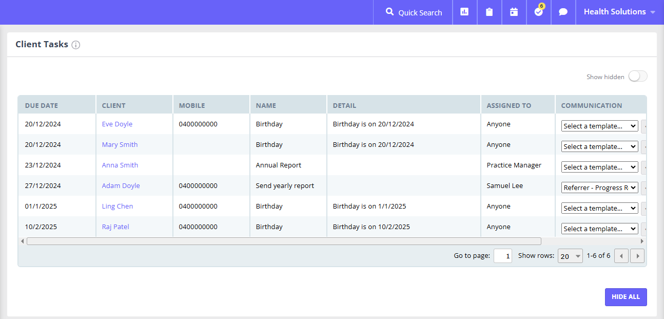Click the horizontal table scrollbar
Viewport: 664px width, 319px height.
tap(283, 241)
